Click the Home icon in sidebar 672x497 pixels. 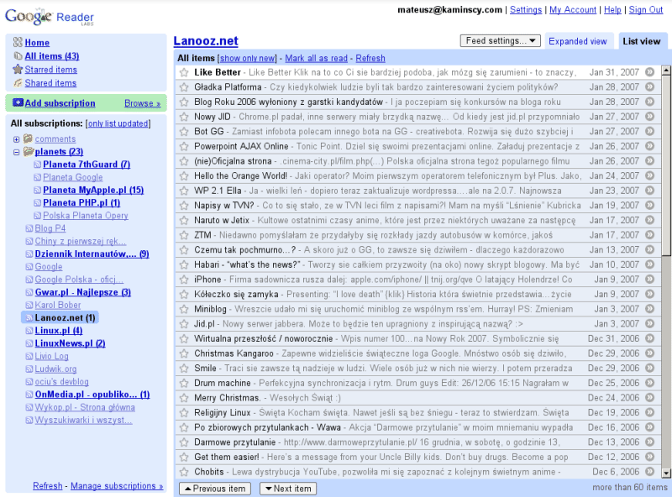click(x=18, y=43)
